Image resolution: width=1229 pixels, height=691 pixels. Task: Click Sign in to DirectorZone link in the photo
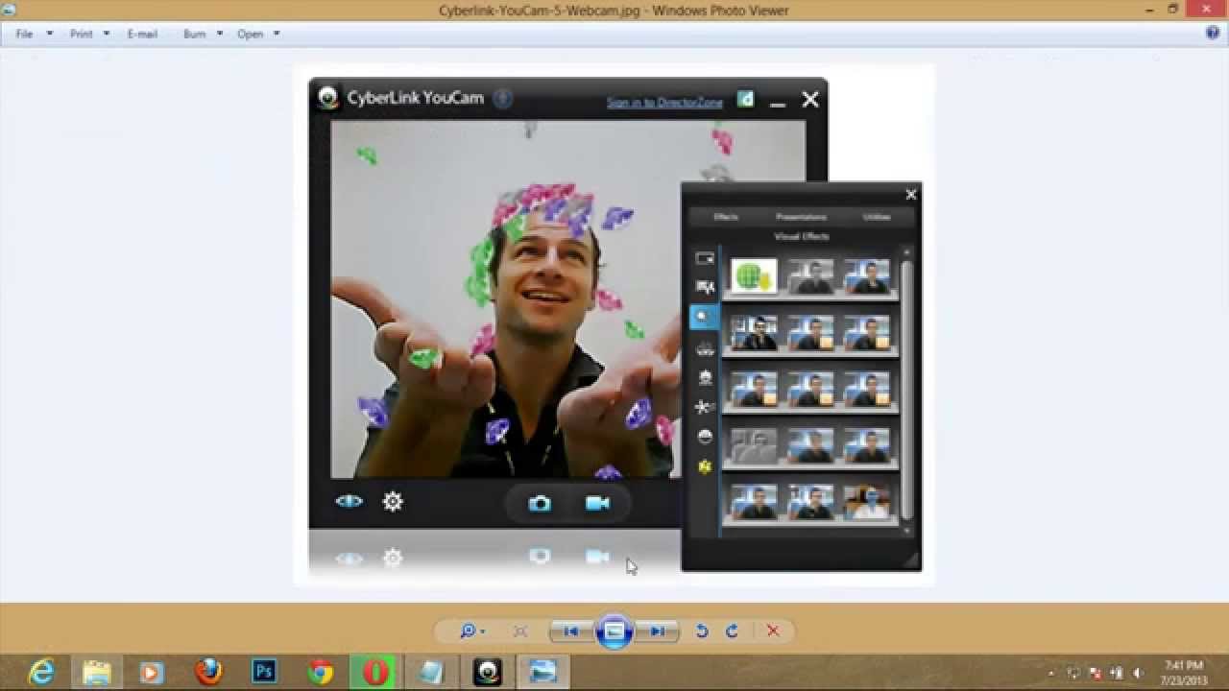[664, 102]
